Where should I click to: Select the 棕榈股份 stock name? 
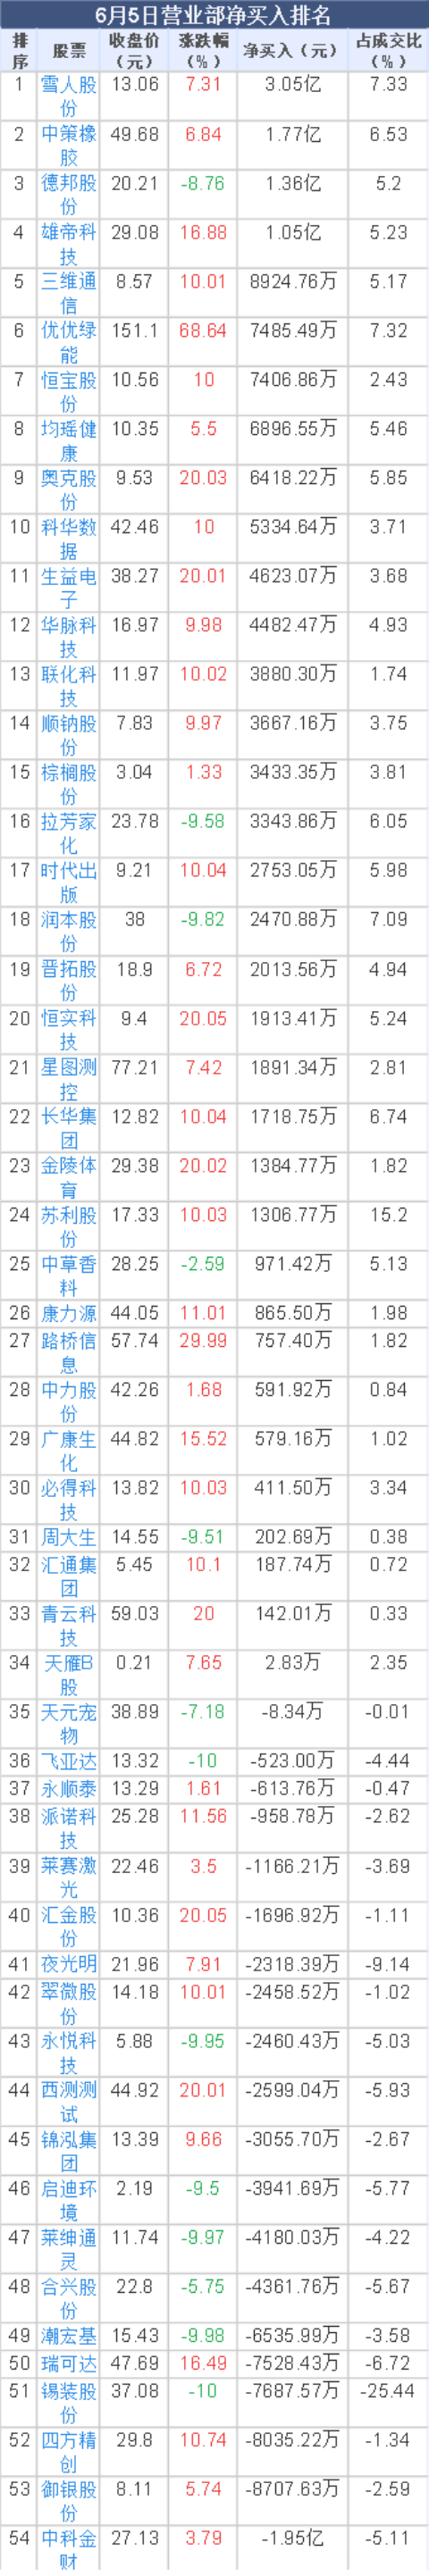pos(69,782)
